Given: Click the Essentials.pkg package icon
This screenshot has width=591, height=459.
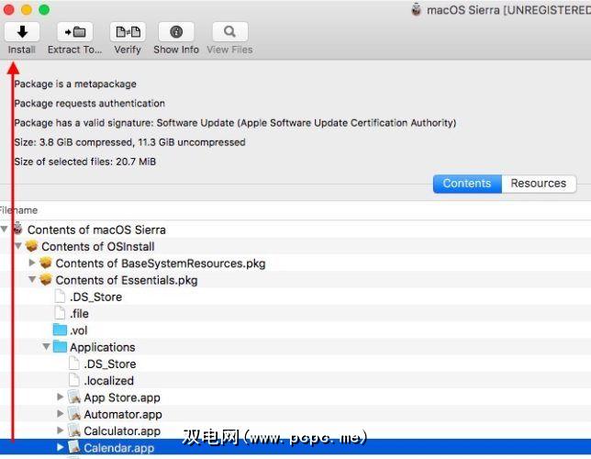Looking at the screenshot, I should (x=46, y=279).
